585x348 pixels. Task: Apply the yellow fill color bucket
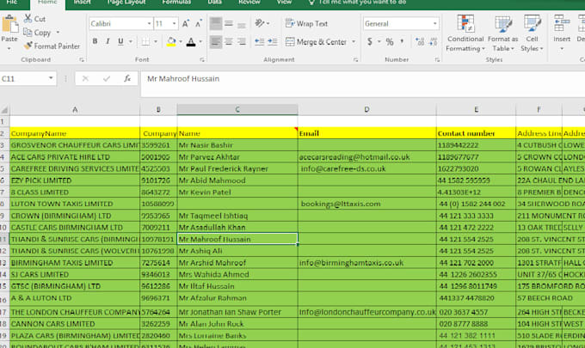[x=171, y=41]
